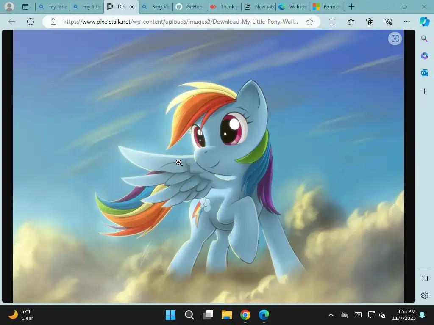Screen dimensions: 434x325
Task: Switch to the Welcome tab
Action: [x=293, y=7]
